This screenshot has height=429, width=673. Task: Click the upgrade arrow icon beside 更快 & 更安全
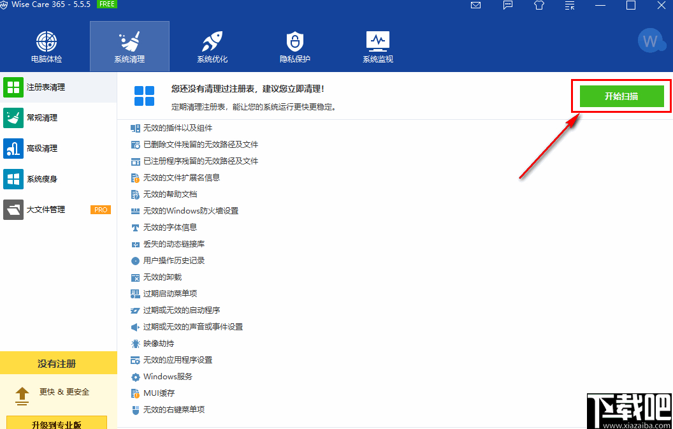pos(22,396)
